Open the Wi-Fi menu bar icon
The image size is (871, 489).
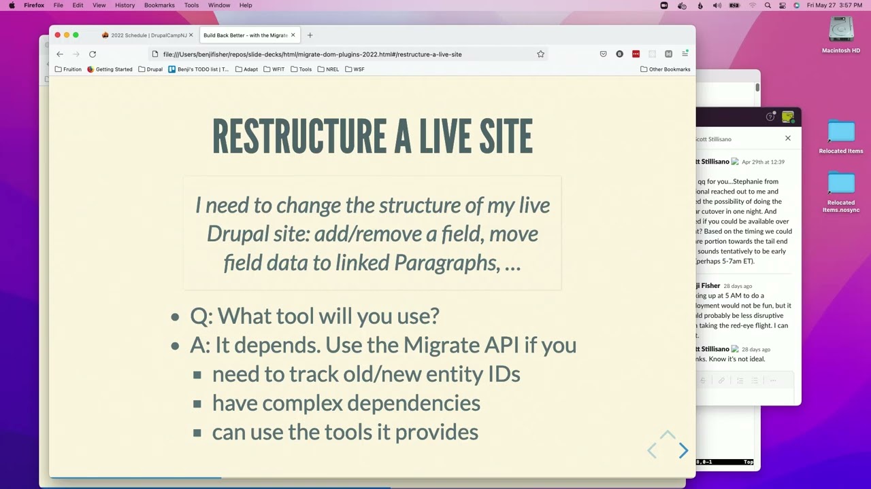(x=753, y=5)
